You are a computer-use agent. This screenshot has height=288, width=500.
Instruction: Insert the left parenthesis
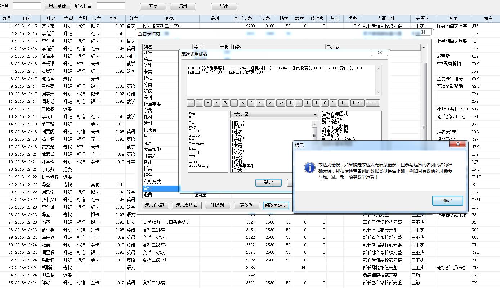pos(290,103)
